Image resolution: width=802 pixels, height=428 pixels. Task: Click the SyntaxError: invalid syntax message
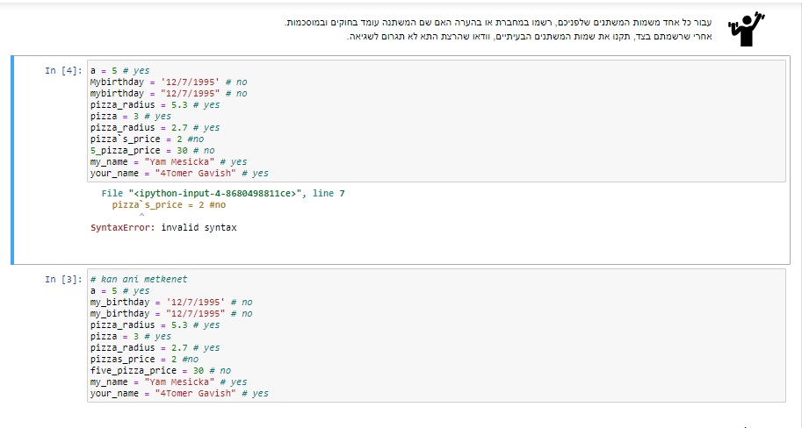click(x=163, y=228)
